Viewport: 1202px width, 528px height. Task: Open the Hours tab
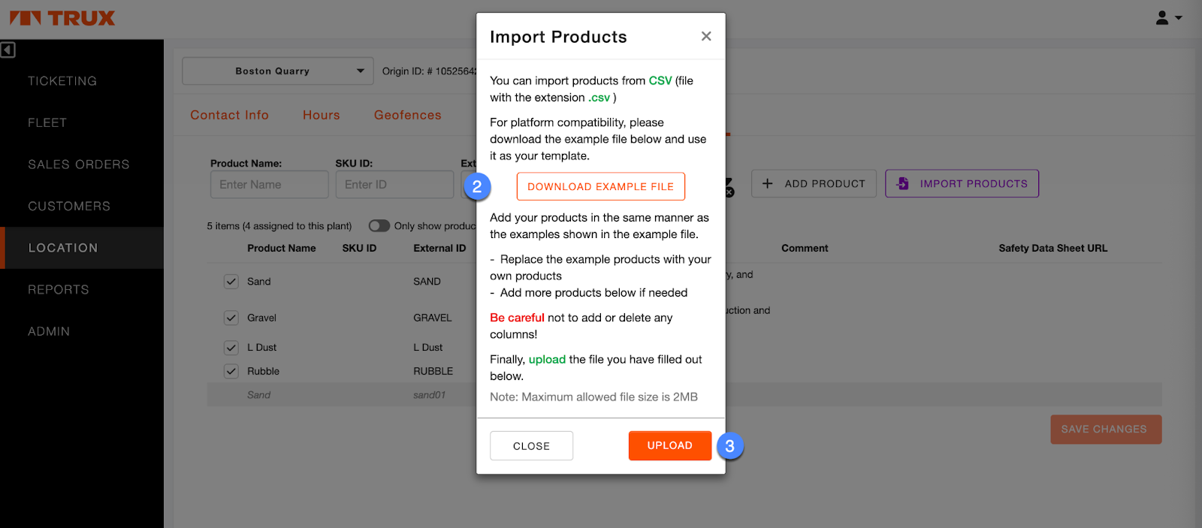coord(321,115)
